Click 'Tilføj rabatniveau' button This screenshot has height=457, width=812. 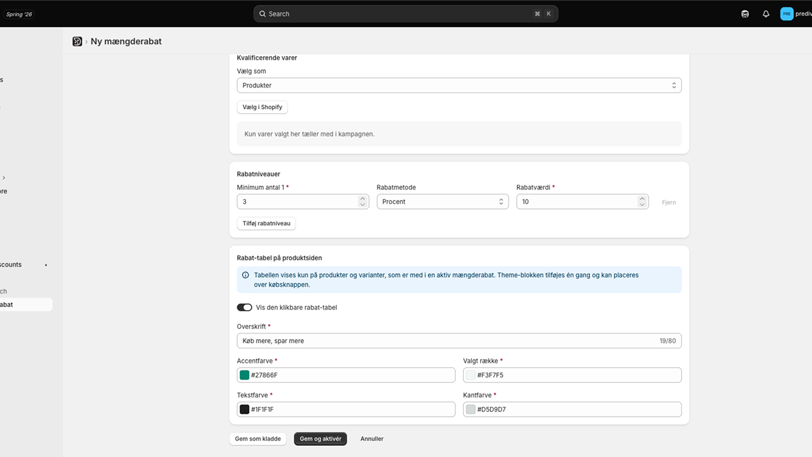266,223
